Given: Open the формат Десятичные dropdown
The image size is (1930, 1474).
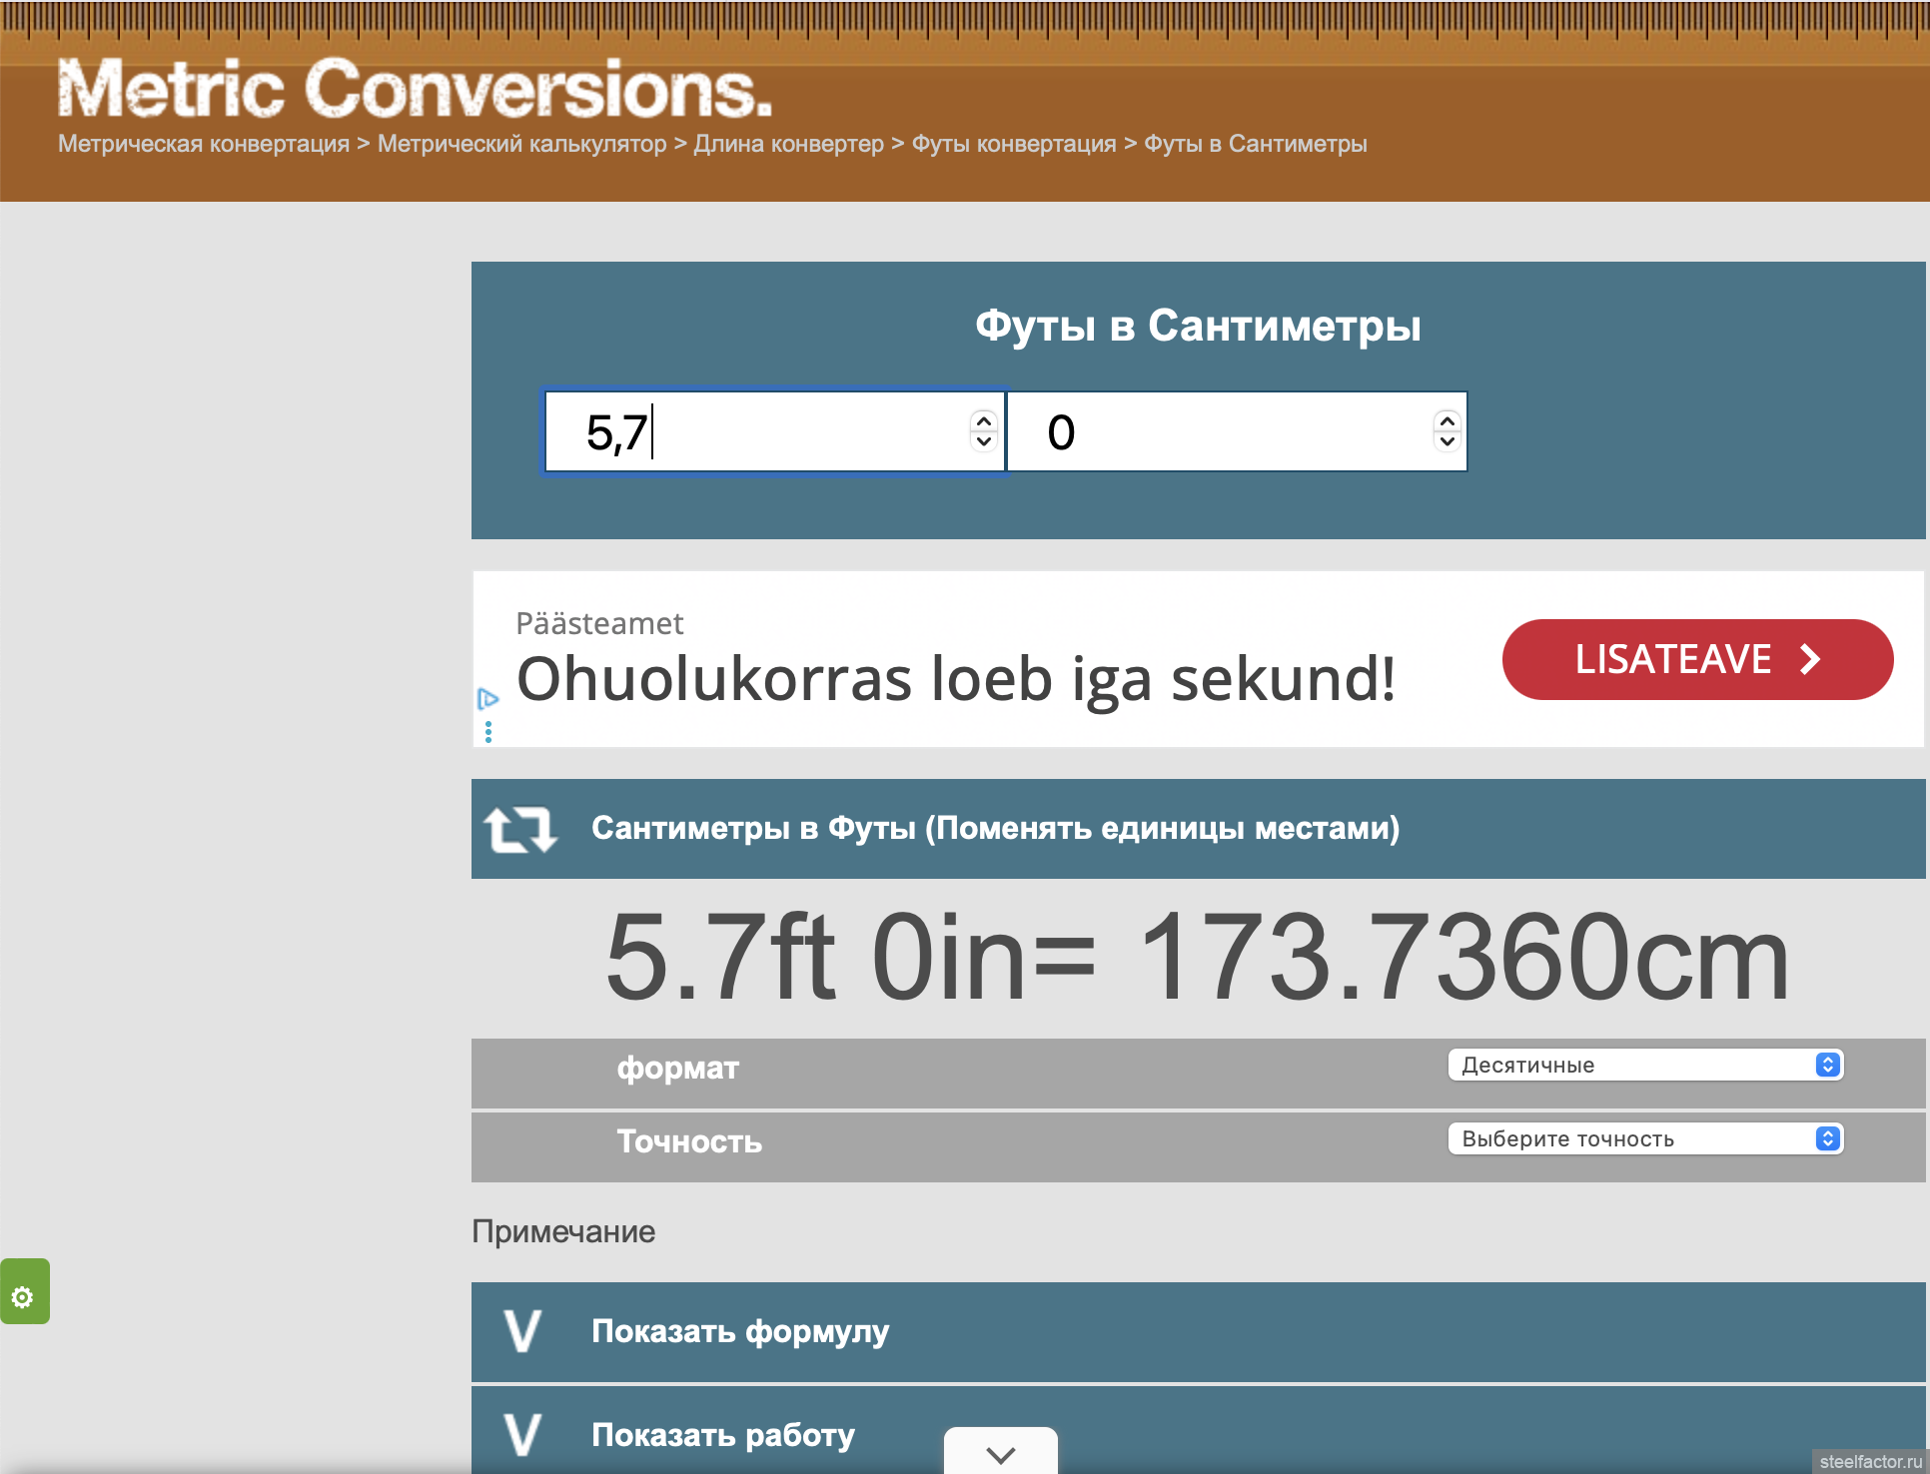Looking at the screenshot, I should click(x=1644, y=1065).
